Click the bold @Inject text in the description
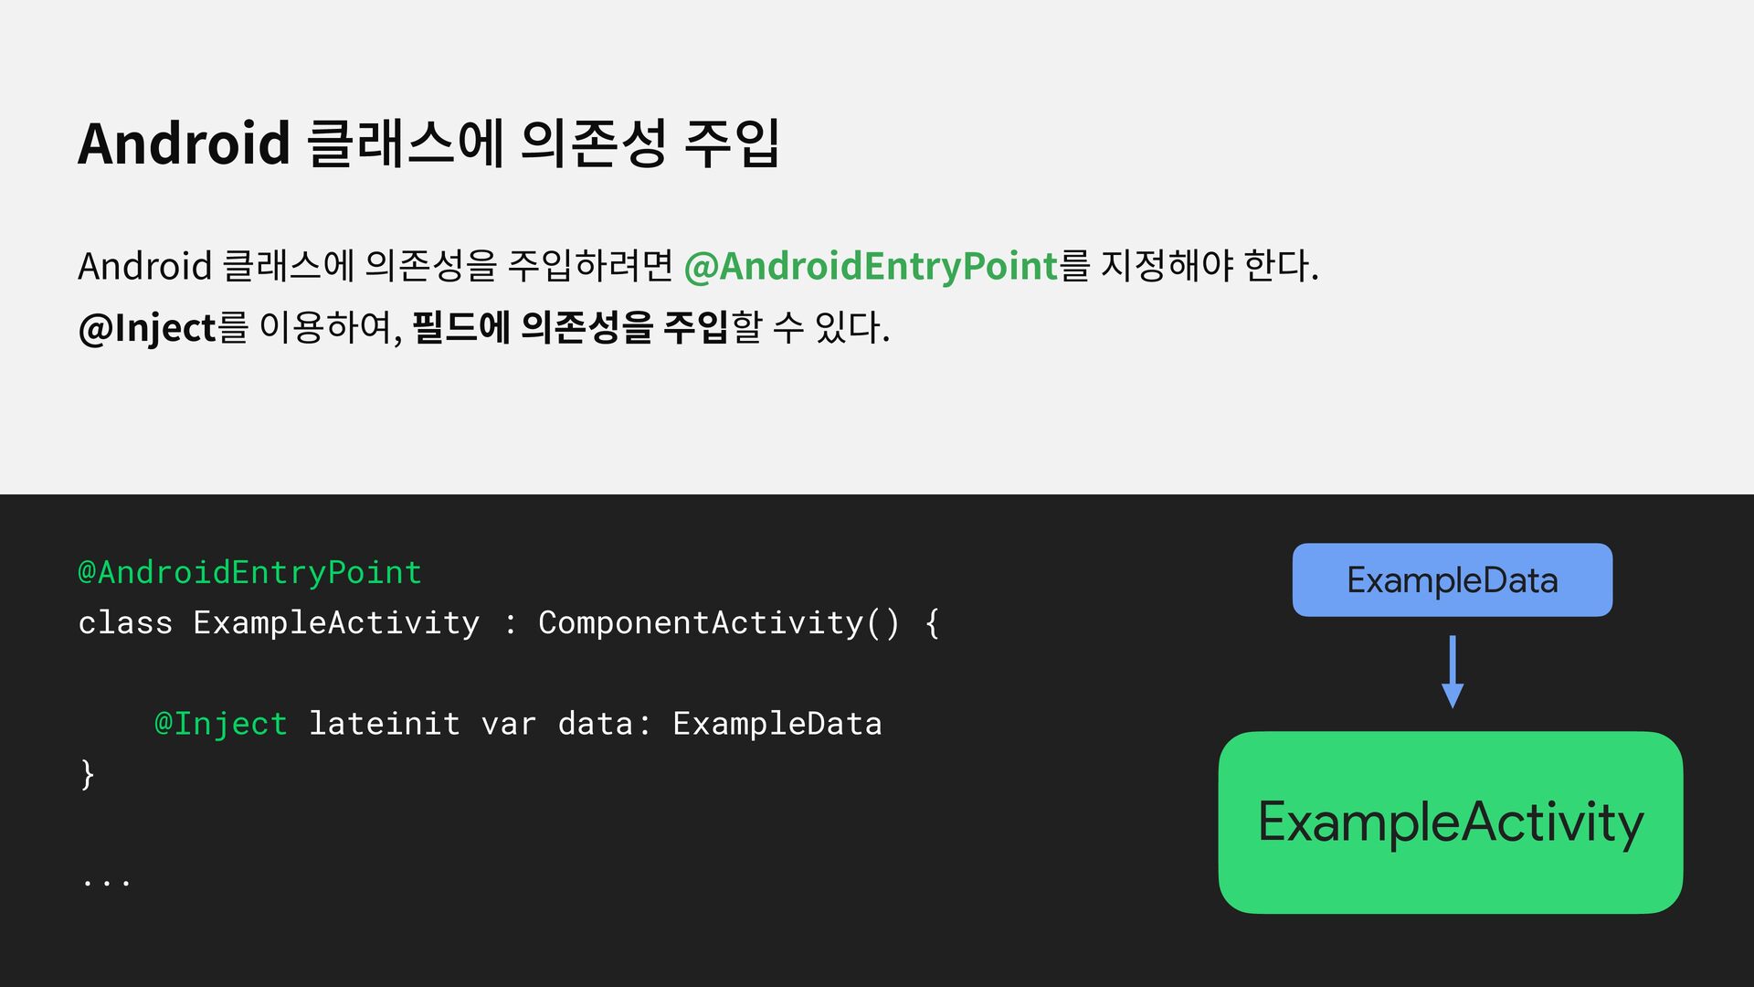 click(147, 327)
